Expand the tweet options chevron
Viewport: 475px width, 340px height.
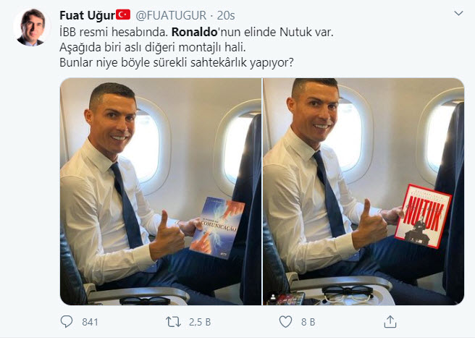pyautogui.click(x=458, y=13)
